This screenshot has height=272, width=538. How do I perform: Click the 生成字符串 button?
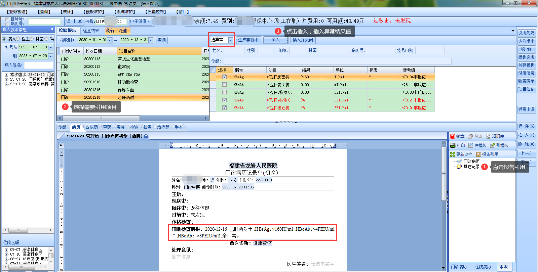[248, 40]
